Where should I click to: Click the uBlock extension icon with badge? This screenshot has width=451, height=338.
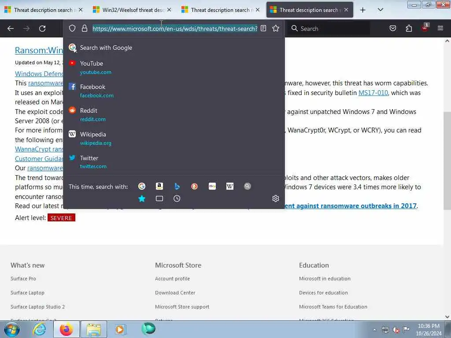(425, 28)
